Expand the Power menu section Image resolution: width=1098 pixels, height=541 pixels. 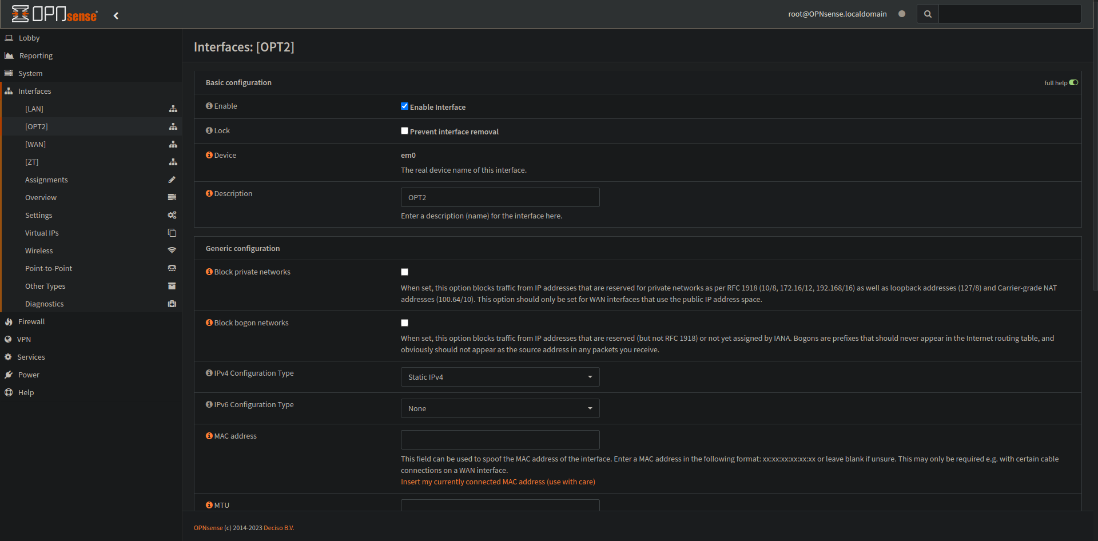(x=91, y=375)
